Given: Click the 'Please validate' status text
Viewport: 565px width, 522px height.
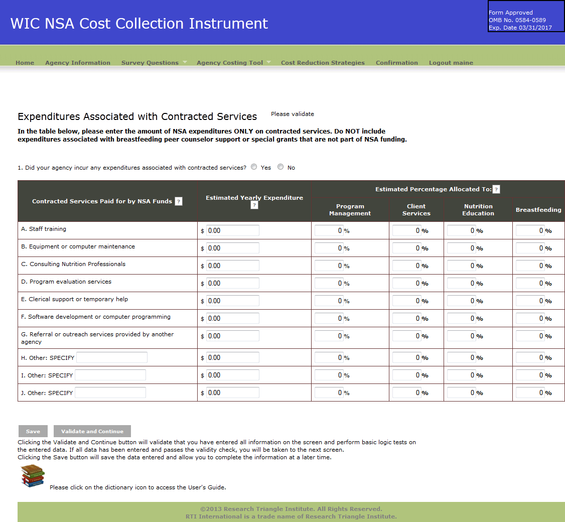Looking at the screenshot, I should click(x=292, y=114).
